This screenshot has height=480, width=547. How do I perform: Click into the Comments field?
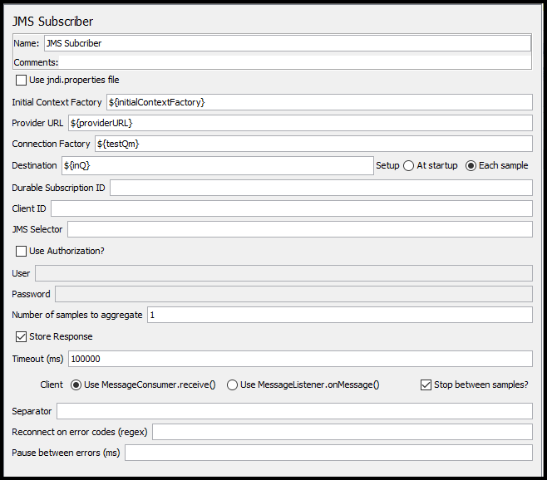(x=295, y=62)
